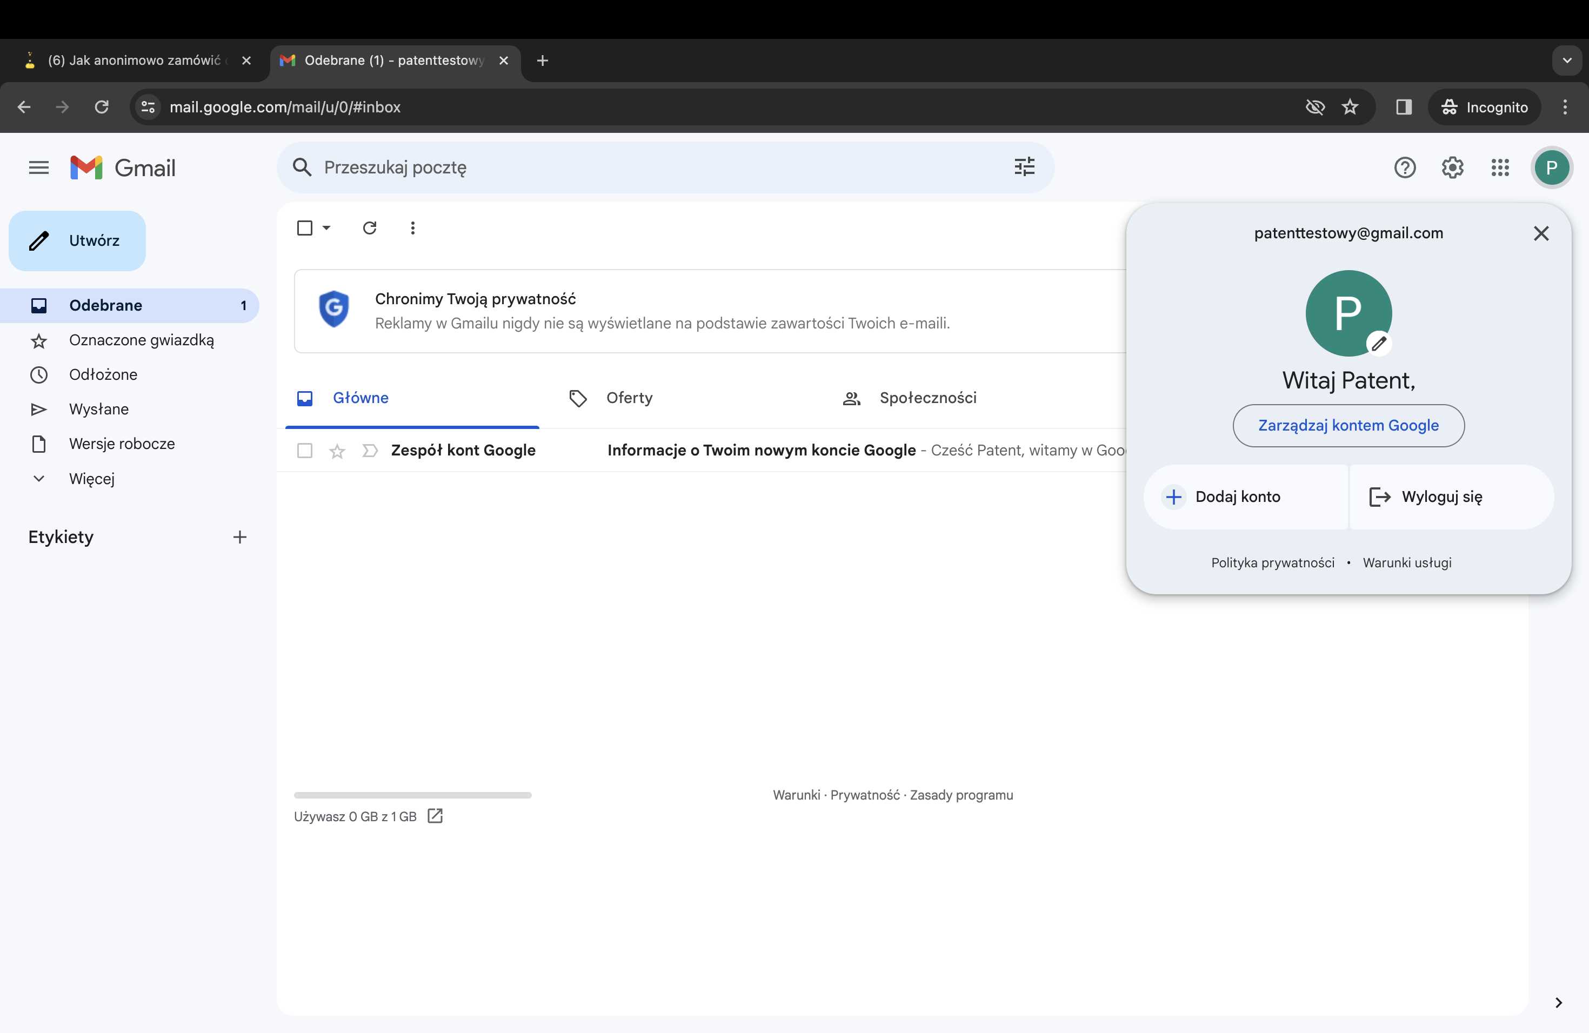View site information icon in address bar
This screenshot has height=1033, width=1589.
pyautogui.click(x=148, y=107)
